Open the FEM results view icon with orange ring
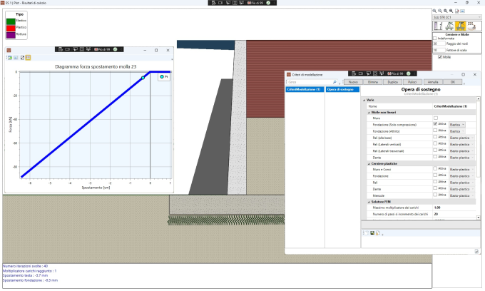Image resolution: width=485 pixels, height=291 pixels. coord(471,26)
